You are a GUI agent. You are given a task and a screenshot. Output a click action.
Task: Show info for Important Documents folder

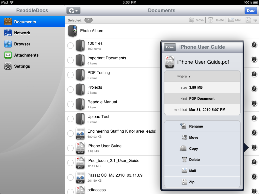254,59
